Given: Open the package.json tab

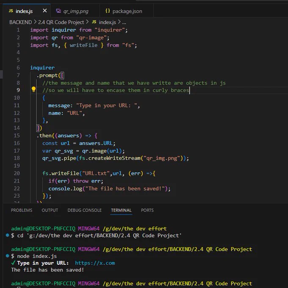Looking at the screenshot, I should pyautogui.click(x=127, y=11).
